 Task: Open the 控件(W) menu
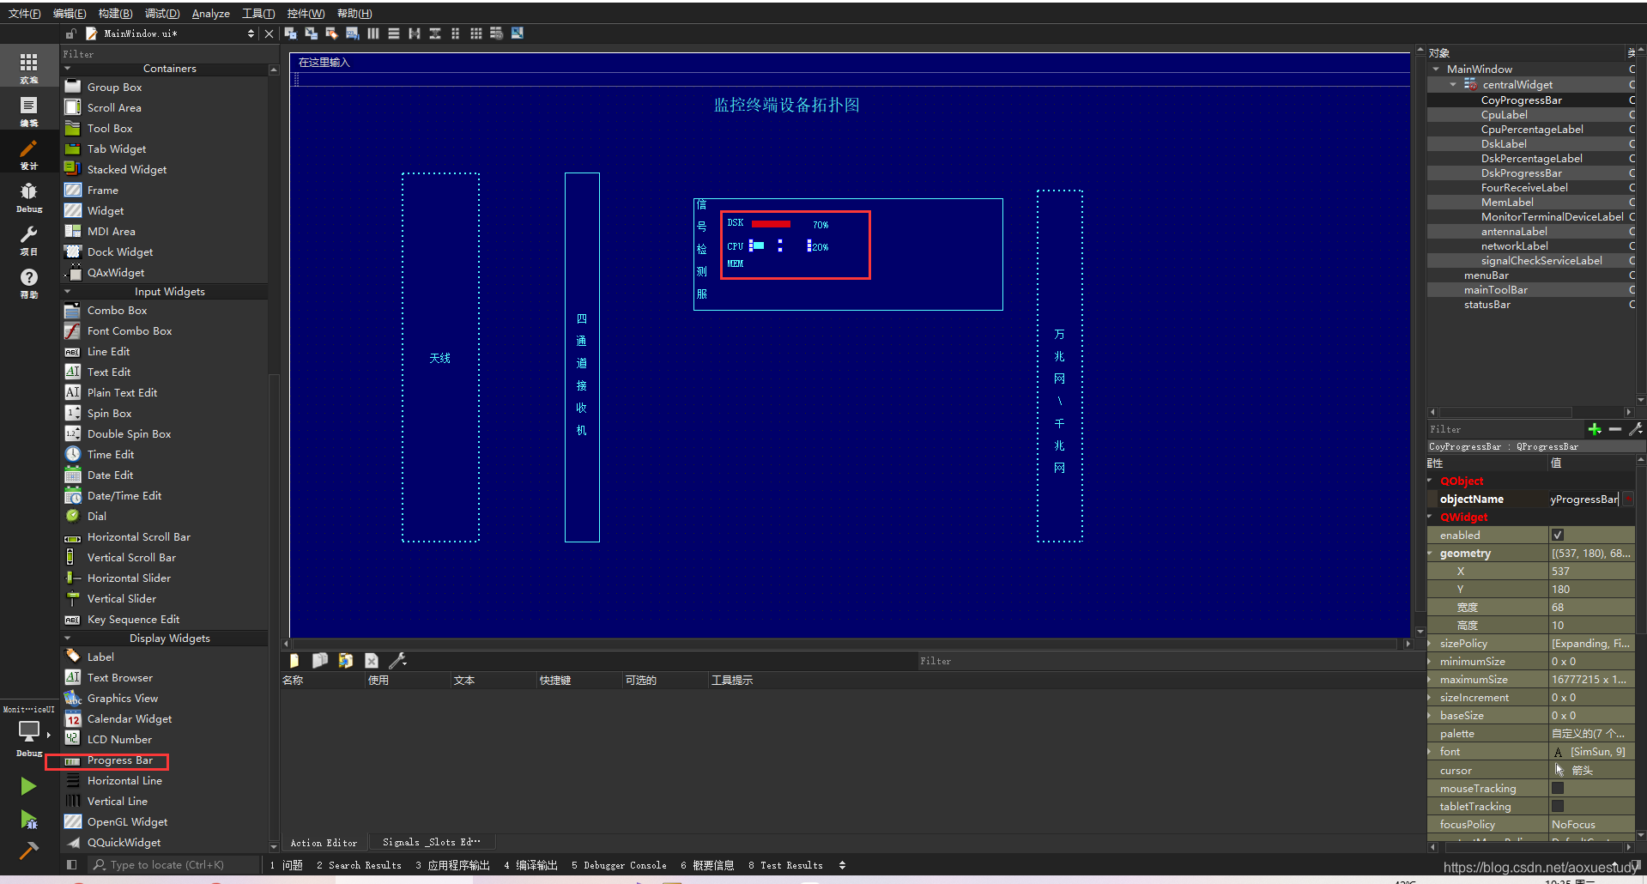(306, 13)
